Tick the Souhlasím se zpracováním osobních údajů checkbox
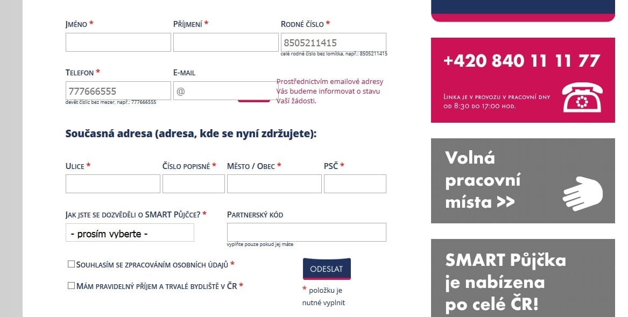Viewport: 628px width, 317px height. 71,264
